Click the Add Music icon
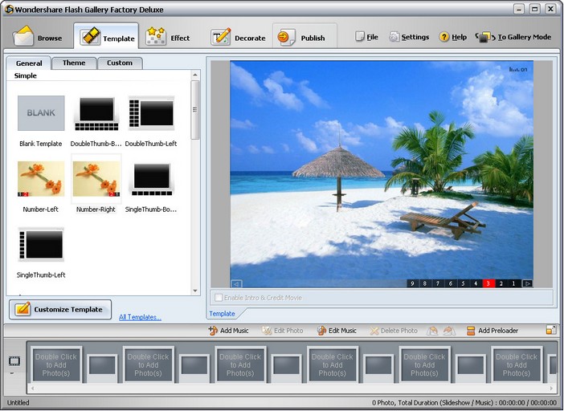The height and width of the screenshot is (411, 564). click(x=214, y=331)
